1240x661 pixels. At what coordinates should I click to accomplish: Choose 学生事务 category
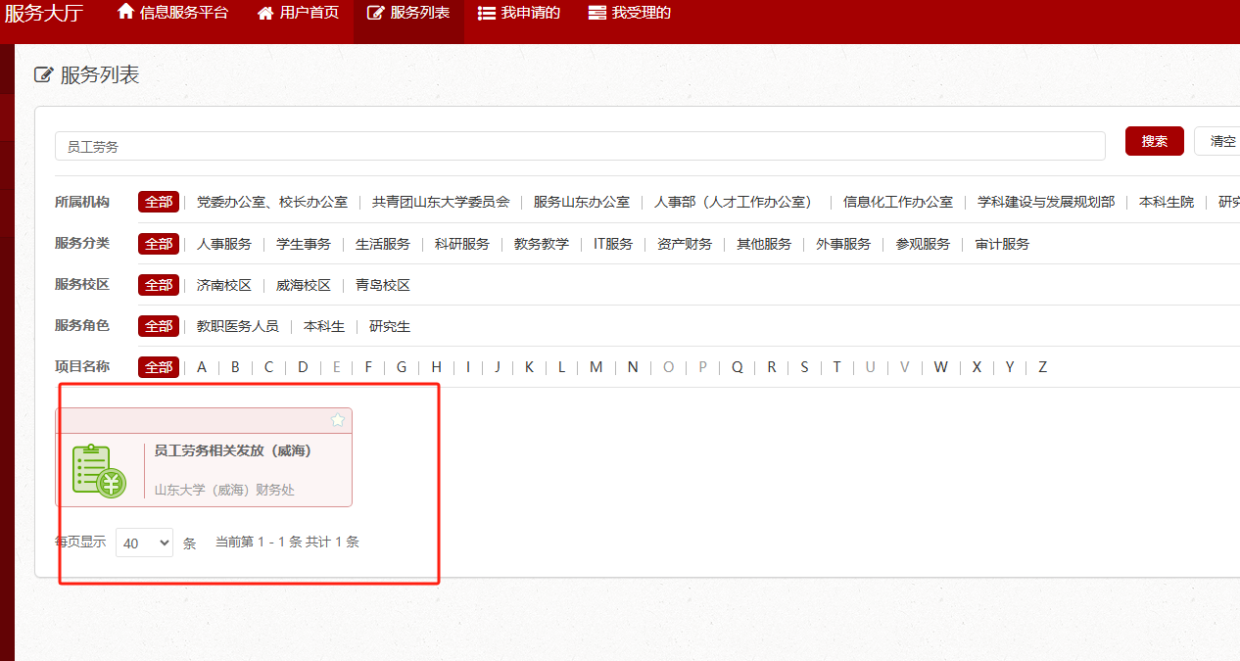tap(304, 244)
